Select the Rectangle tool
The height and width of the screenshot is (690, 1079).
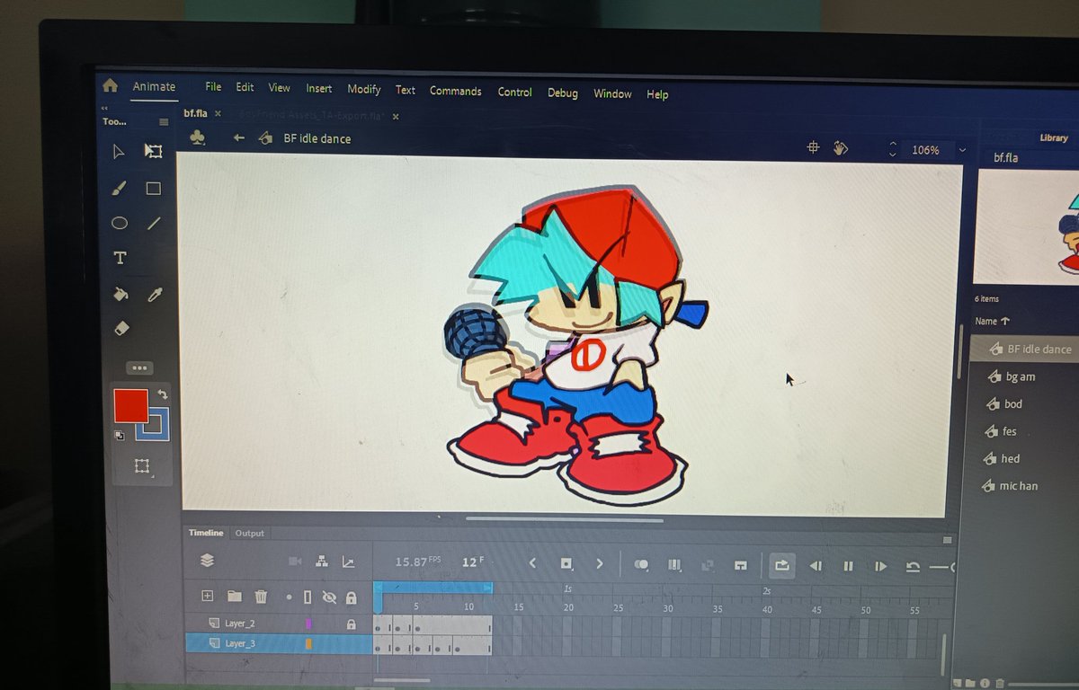coord(154,189)
